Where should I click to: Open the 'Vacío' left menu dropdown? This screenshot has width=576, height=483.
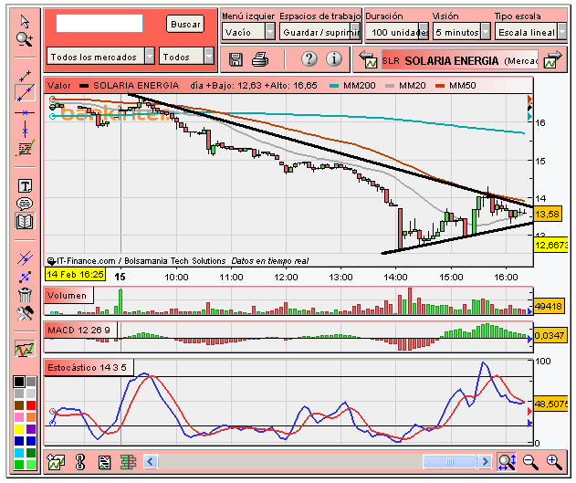[x=248, y=32]
